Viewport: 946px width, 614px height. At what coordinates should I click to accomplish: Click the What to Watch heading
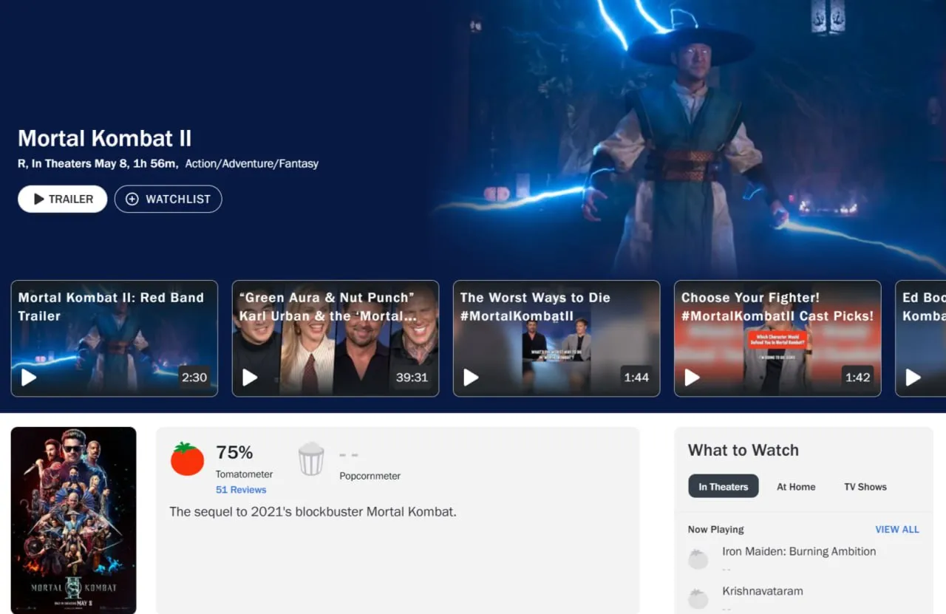tap(743, 450)
